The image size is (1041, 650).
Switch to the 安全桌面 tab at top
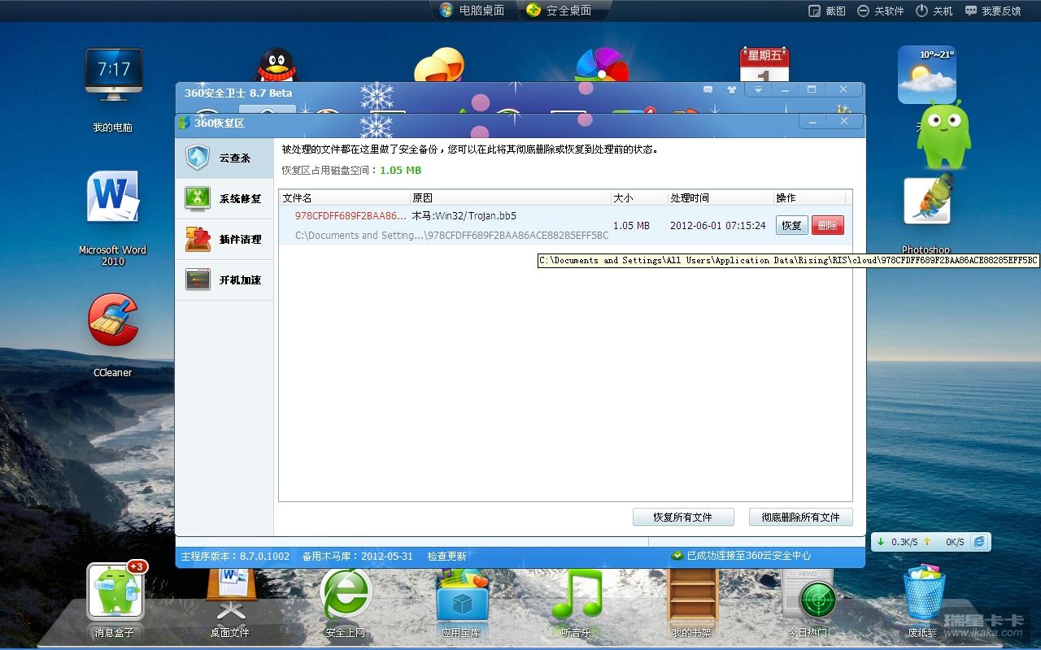(x=559, y=11)
